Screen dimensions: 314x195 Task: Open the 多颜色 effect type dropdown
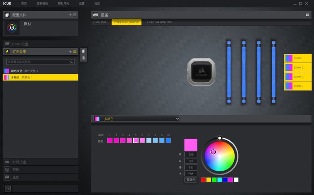pyautogui.click(x=136, y=119)
